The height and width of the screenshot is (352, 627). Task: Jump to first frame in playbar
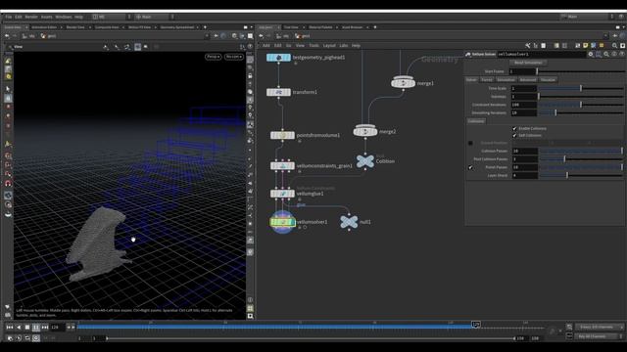[9, 328]
